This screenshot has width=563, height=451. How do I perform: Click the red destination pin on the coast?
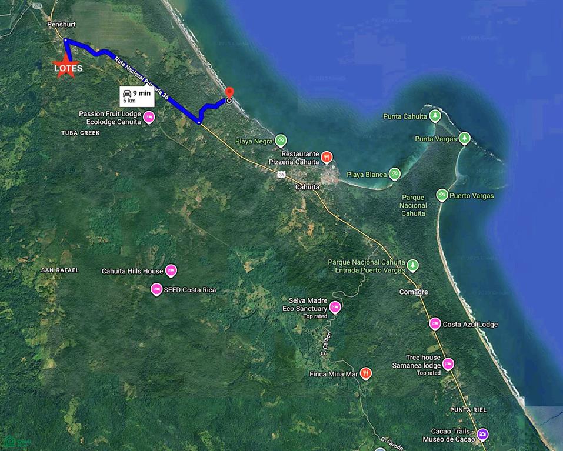[229, 92]
